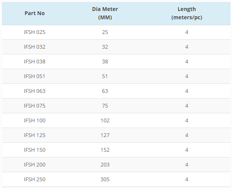Click the length value in the IFSH 063 row
Image resolution: width=232 pixels, height=188 pixels.
point(187,91)
